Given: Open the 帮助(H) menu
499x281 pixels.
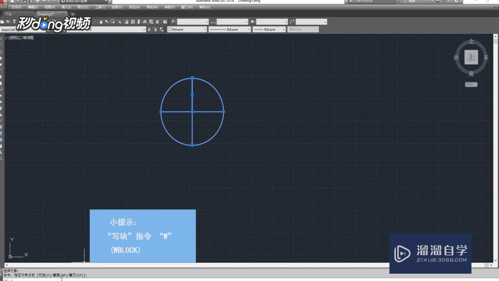Looking at the screenshot, I should (x=205, y=7).
